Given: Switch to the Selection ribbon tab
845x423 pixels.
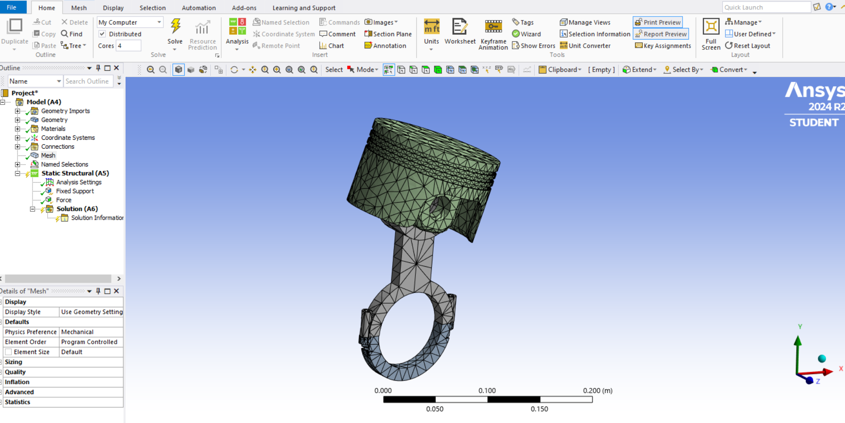Looking at the screenshot, I should coord(152,8).
